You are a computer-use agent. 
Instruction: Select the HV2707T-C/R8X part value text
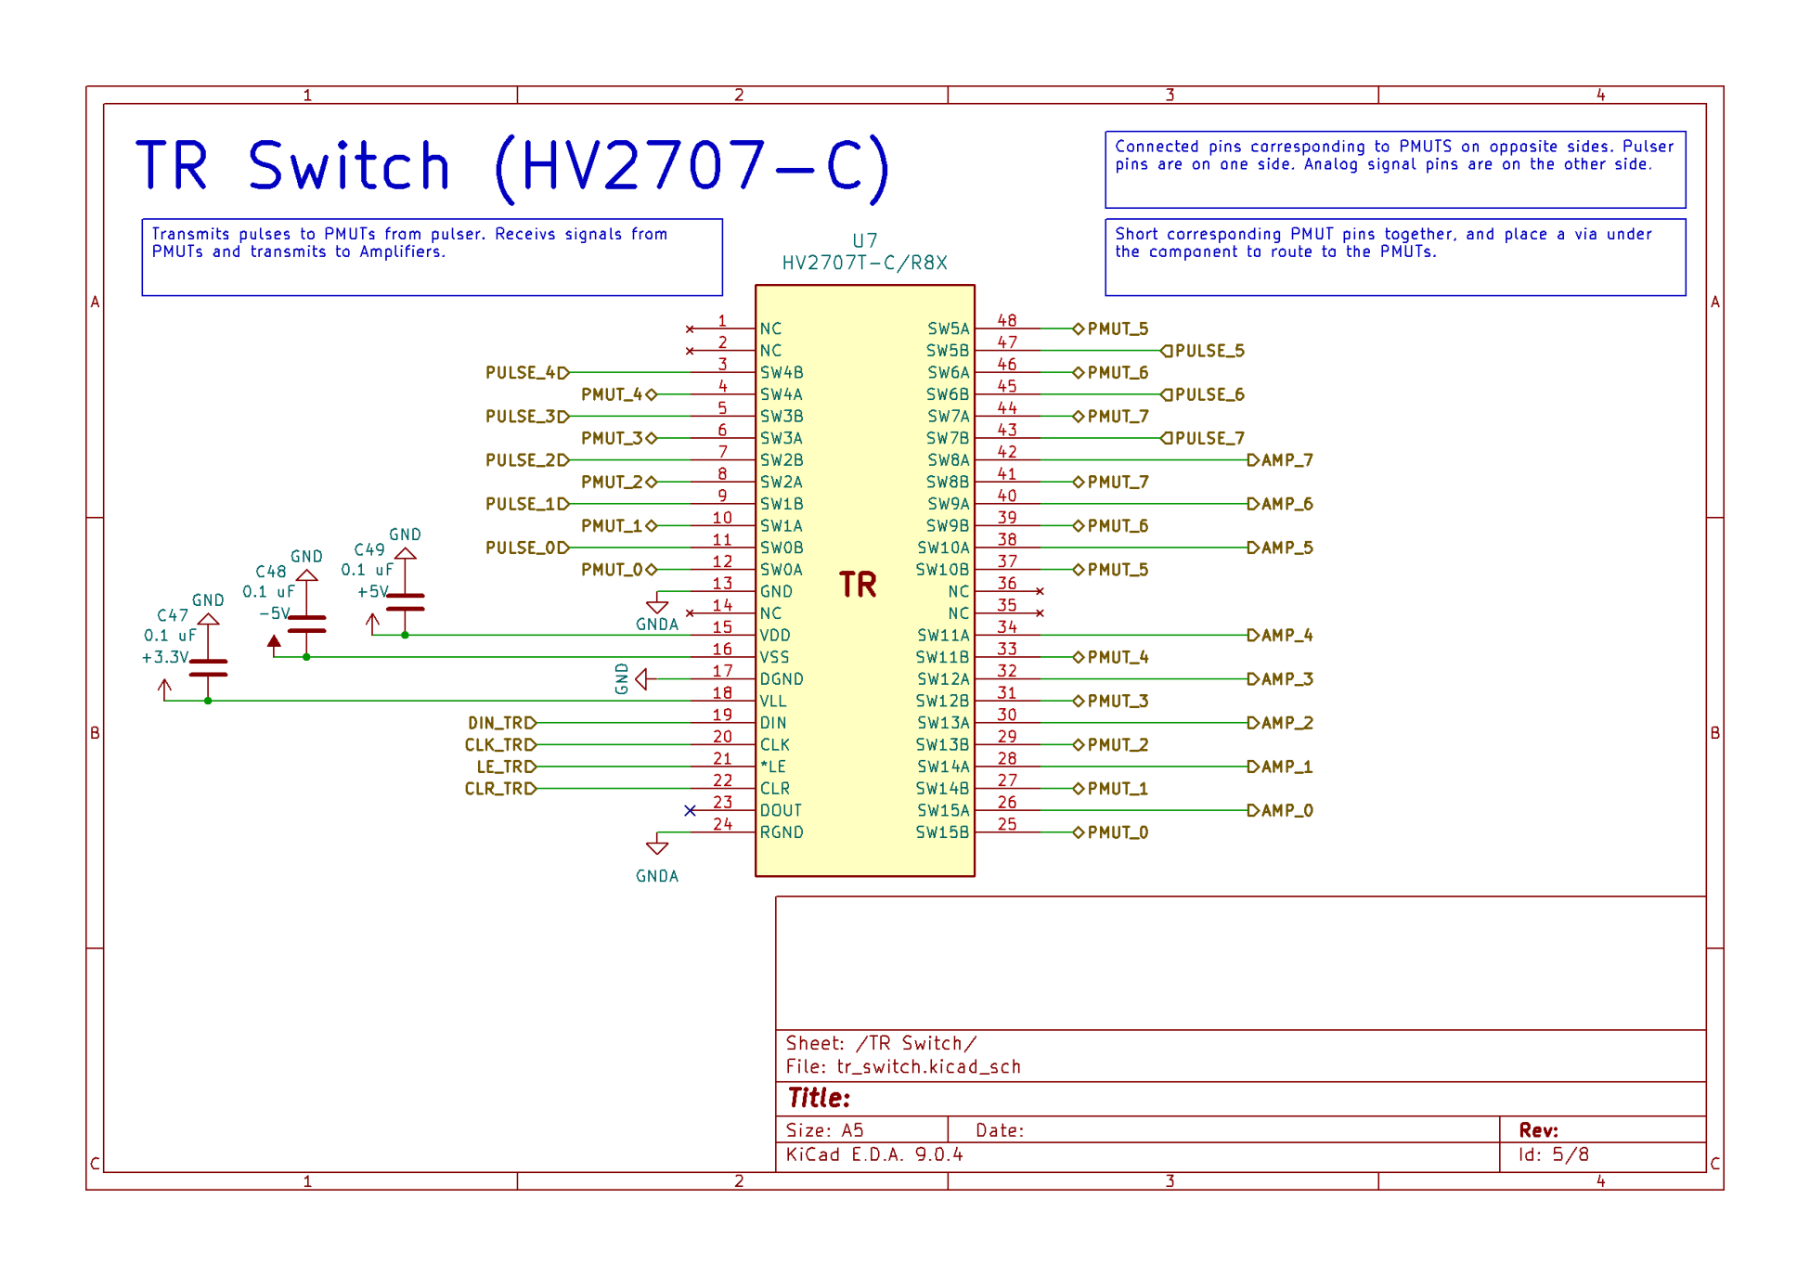864,263
